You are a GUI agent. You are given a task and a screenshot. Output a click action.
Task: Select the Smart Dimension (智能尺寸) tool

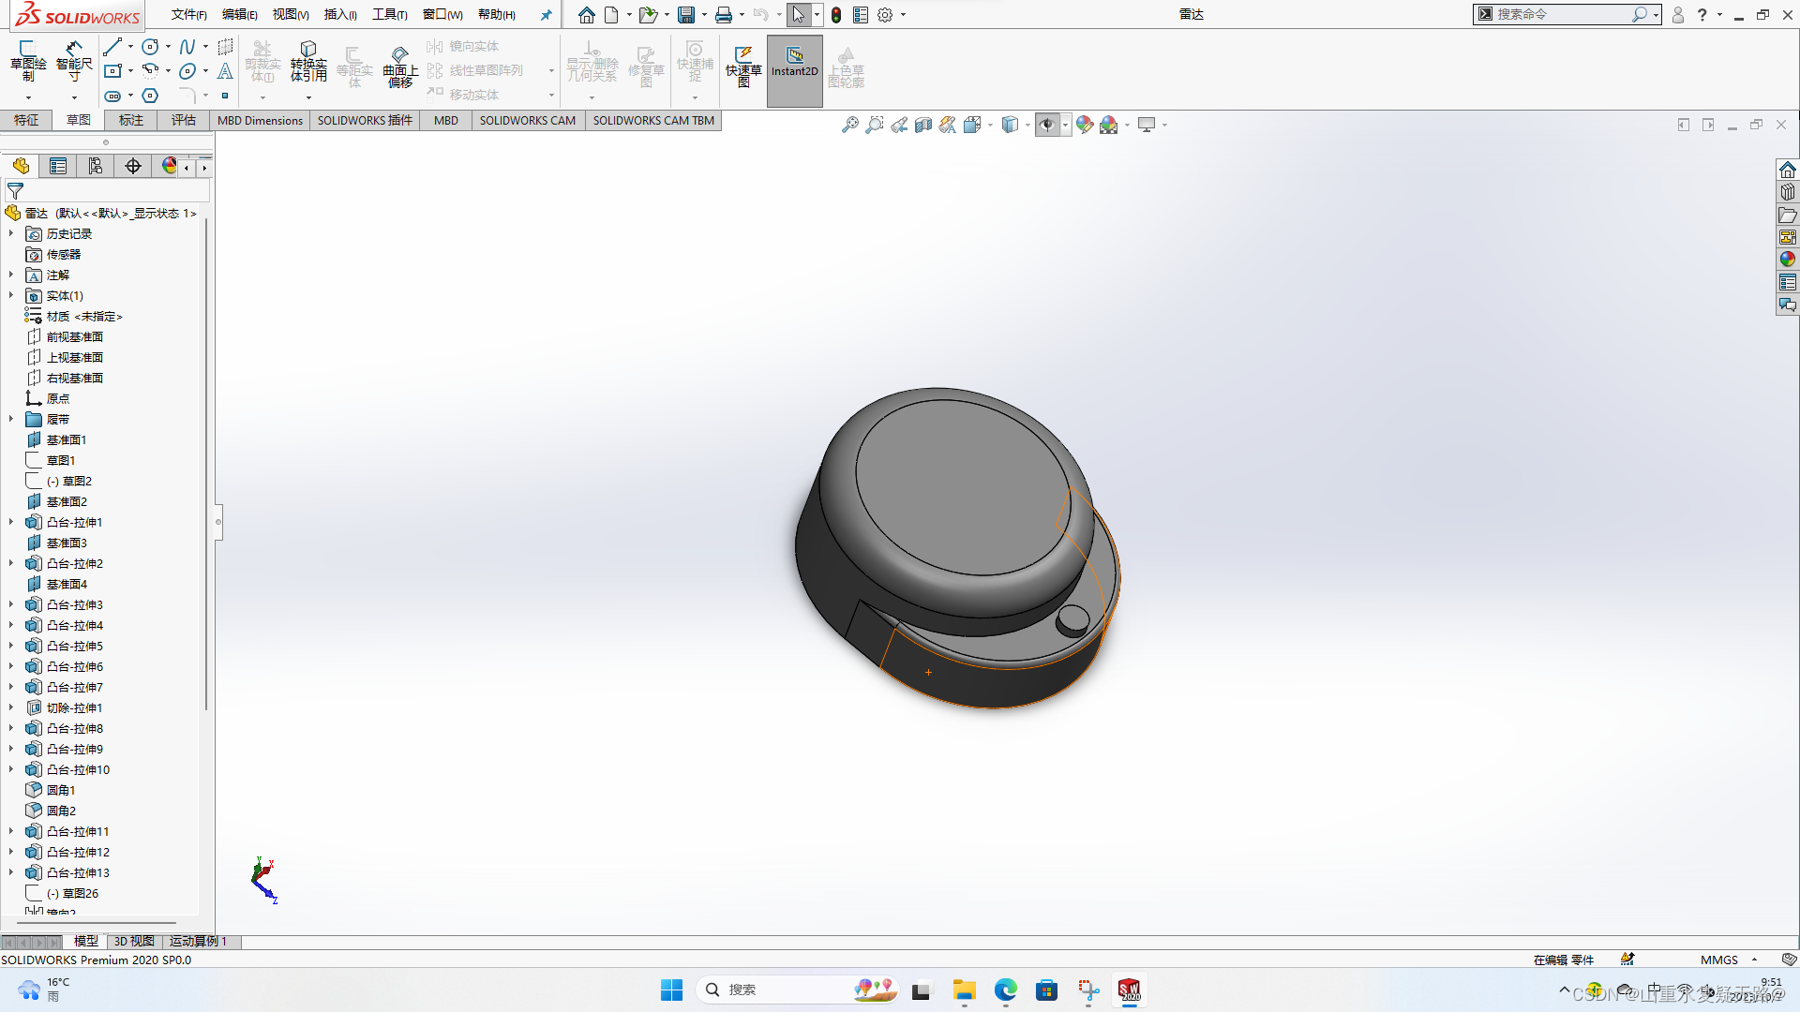[x=74, y=63]
